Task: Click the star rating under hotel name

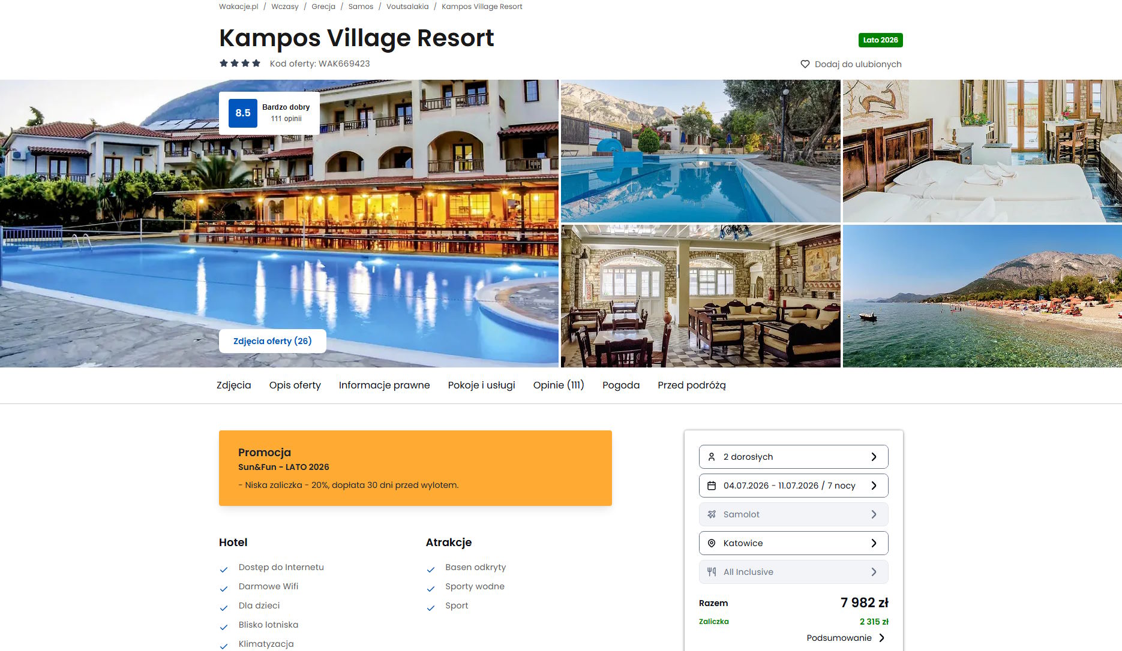Action: (x=240, y=64)
